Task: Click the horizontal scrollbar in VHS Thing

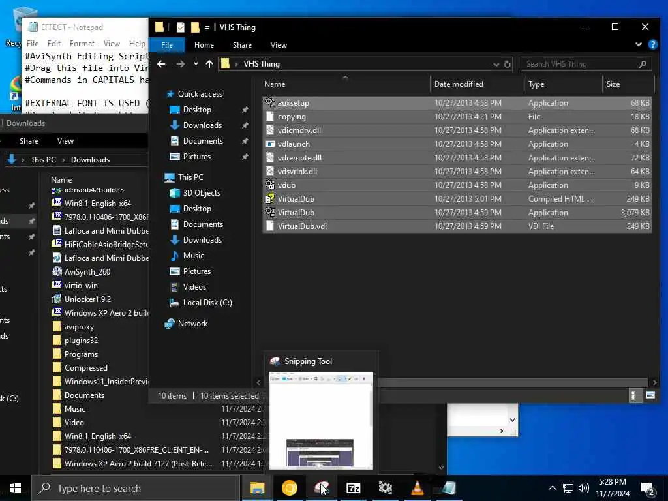Action: pyautogui.click(x=513, y=382)
